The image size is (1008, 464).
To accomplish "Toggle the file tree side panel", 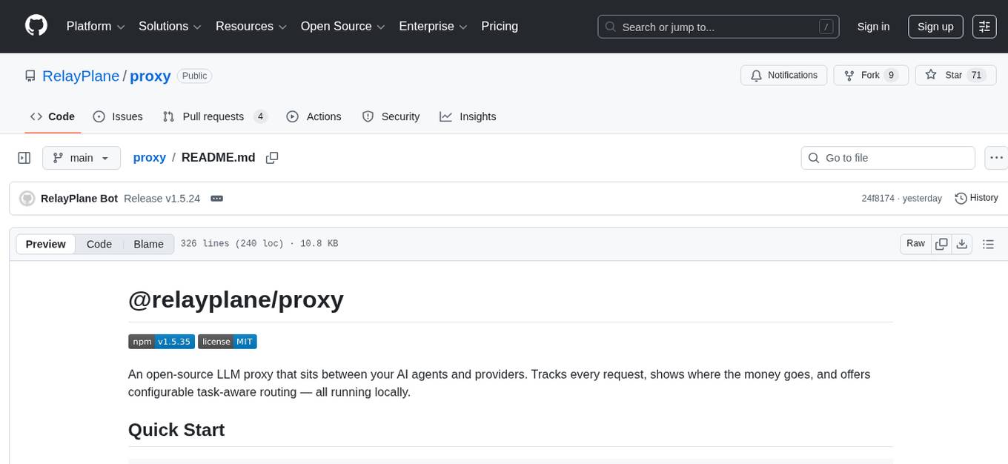I will tap(24, 157).
